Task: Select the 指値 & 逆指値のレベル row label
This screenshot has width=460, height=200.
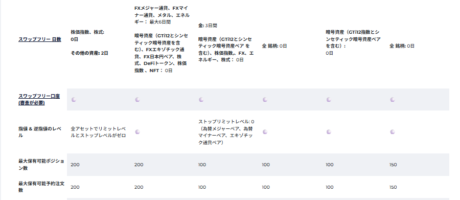Action: pyautogui.click(x=40, y=132)
